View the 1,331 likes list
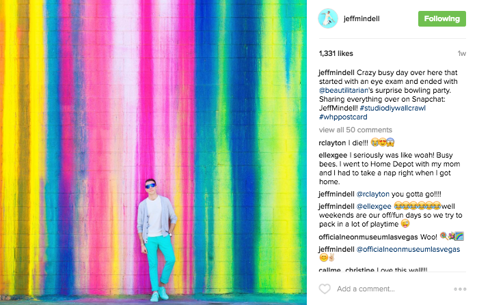 (x=336, y=53)
